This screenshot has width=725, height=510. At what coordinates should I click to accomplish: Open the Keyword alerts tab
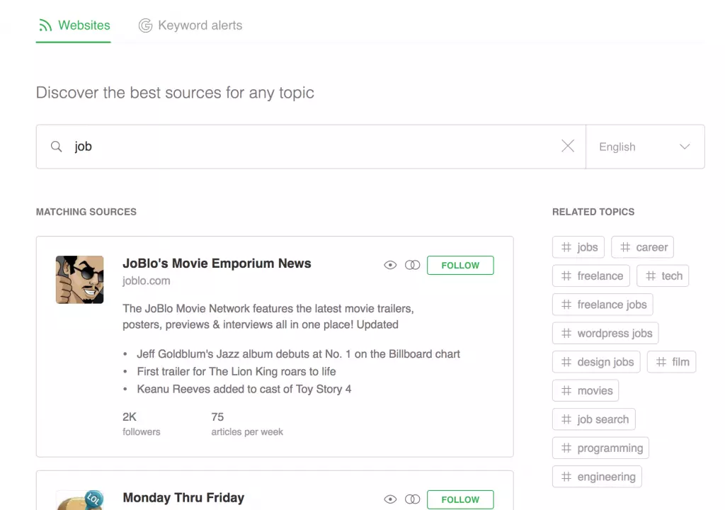tap(190, 25)
